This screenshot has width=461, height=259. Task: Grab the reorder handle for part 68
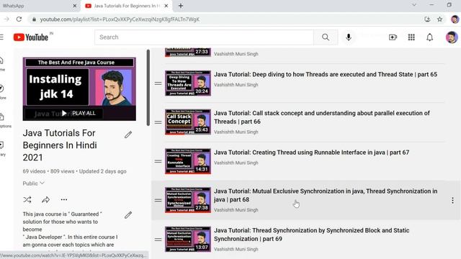pos(158,200)
